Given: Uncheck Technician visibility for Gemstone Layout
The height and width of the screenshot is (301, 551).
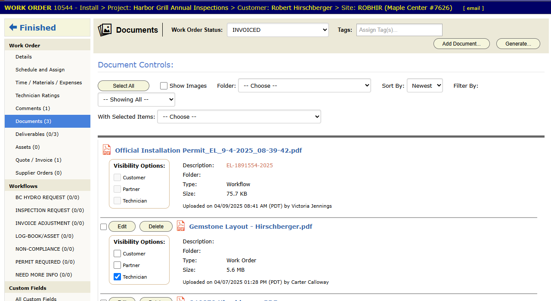Looking at the screenshot, I should [117, 277].
